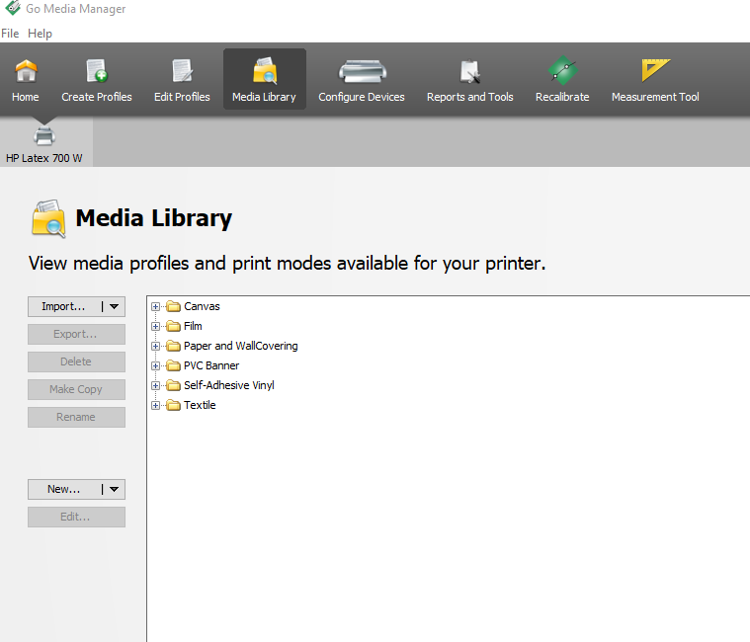
Task: Click the PVC Banner folder icon
Action: pos(173,365)
